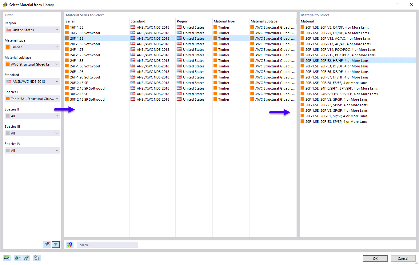
Task: Click the green material icon with the arrow
Action: tap(18, 258)
